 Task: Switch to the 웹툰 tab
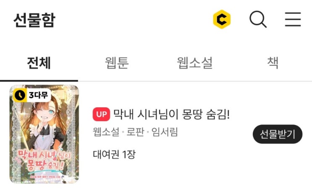pyautogui.click(x=117, y=63)
